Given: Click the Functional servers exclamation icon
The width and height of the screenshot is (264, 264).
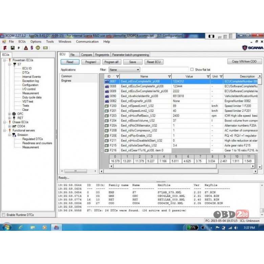Looking at the screenshot, I should [10, 131].
